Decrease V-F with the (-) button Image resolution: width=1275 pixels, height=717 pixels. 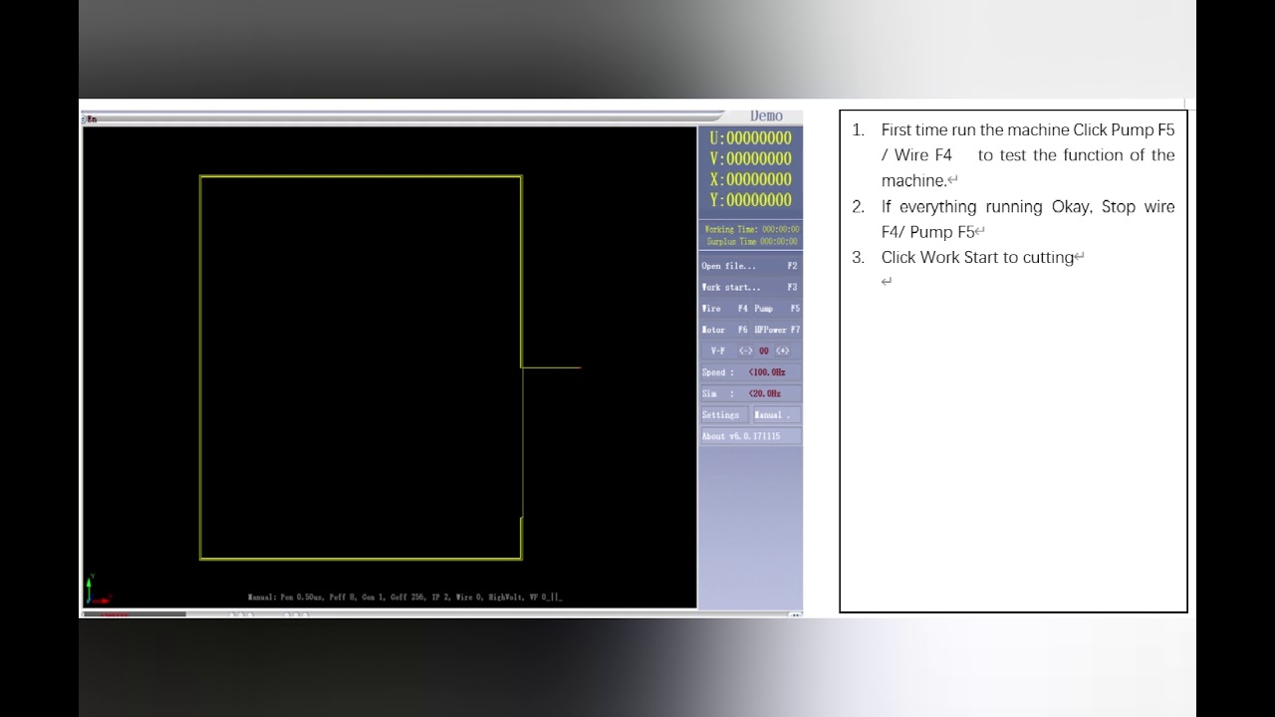pyautogui.click(x=746, y=351)
